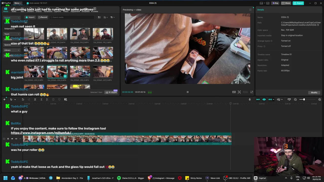This screenshot has width=324, height=182.
Task: Toggle Full preview quality icon
Action: click(234, 92)
